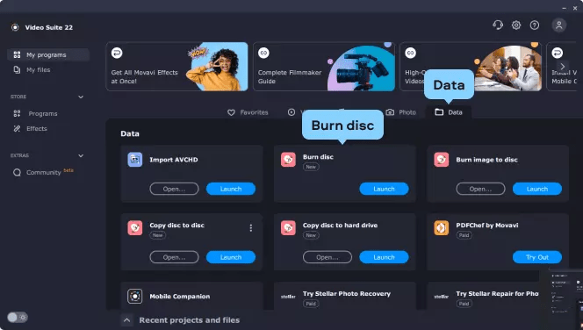Screen dimensions: 583x330
Task: Click the My files document icon
Action: 17,69
